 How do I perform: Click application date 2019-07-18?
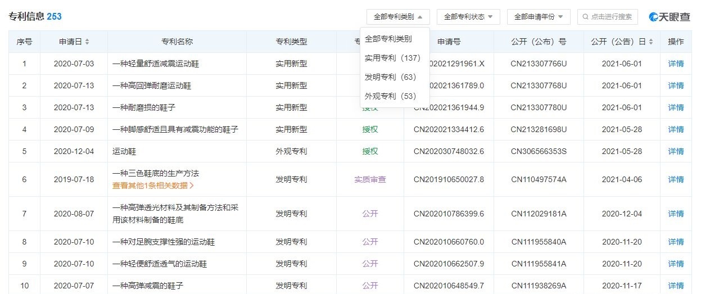[74, 179]
